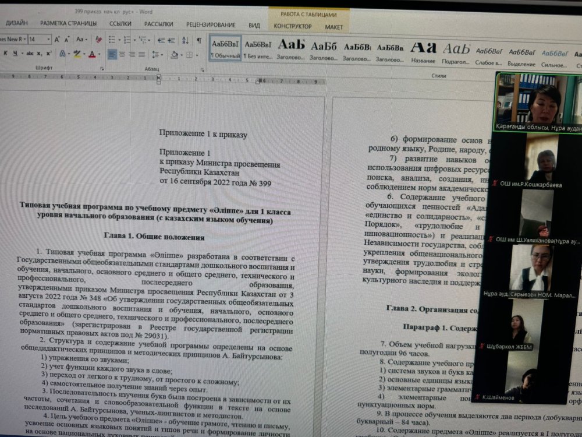Increase paragraph indent
This screenshot has height=437, width=582.
click(x=171, y=40)
